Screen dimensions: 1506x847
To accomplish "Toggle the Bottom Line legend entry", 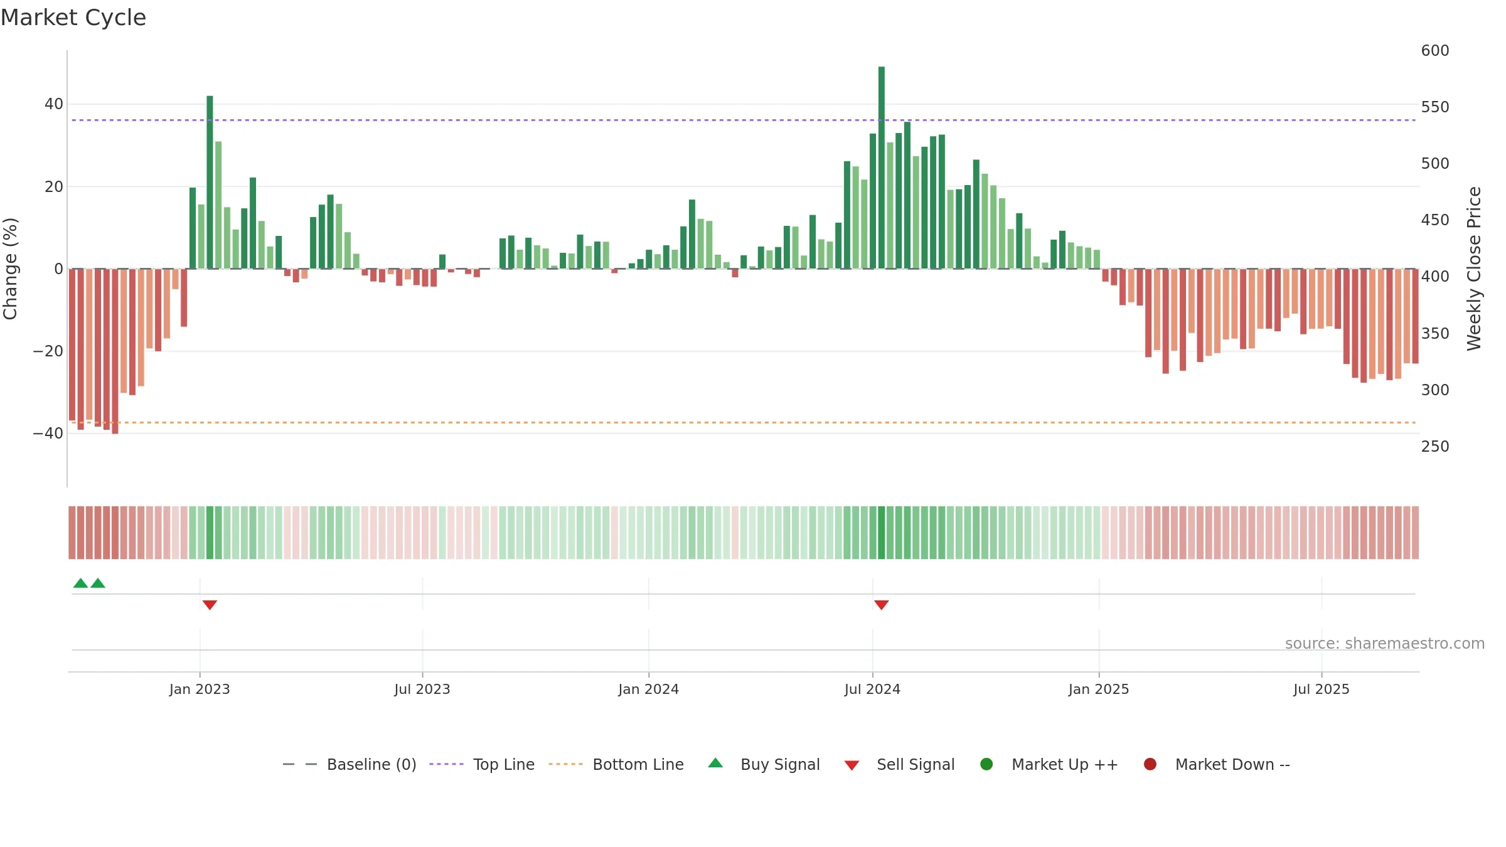I will click(x=616, y=764).
